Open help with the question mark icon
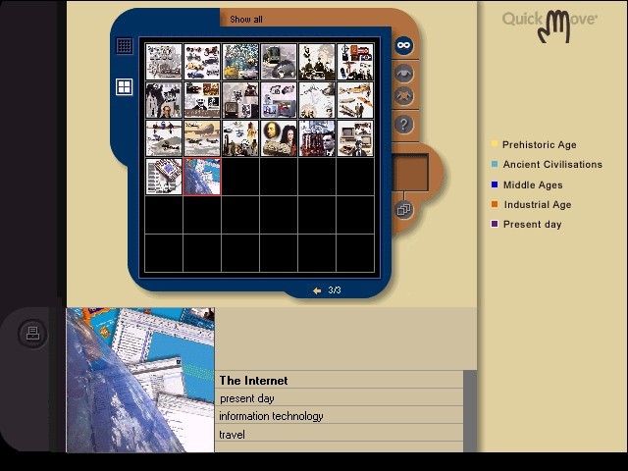The width and height of the screenshot is (628, 471). point(403,125)
